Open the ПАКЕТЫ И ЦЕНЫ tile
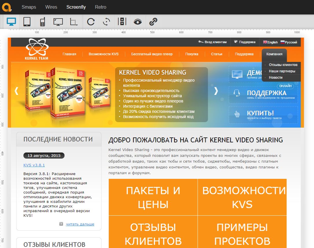This screenshot has width=314, height=248. [x=153, y=197]
